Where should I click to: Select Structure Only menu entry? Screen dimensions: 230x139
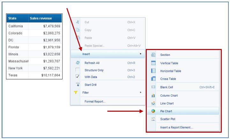click(108, 70)
